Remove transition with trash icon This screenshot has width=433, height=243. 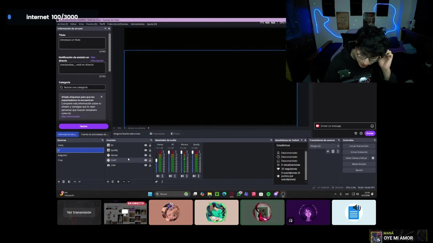pos(333,152)
